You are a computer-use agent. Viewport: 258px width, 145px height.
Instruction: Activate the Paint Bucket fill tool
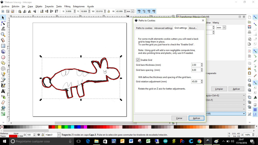3,108
